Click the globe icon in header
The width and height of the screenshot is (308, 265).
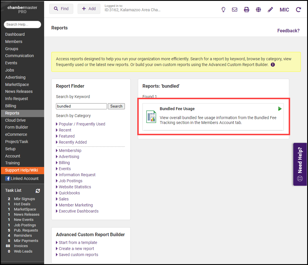[258, 10]
